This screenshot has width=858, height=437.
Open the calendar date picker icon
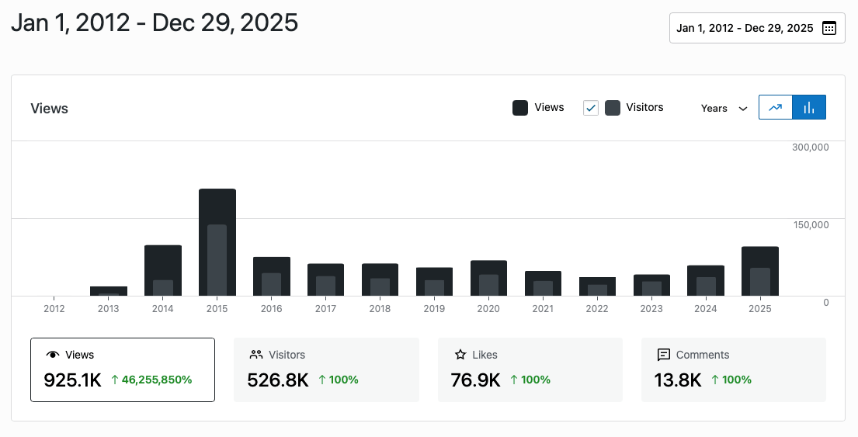829,28
